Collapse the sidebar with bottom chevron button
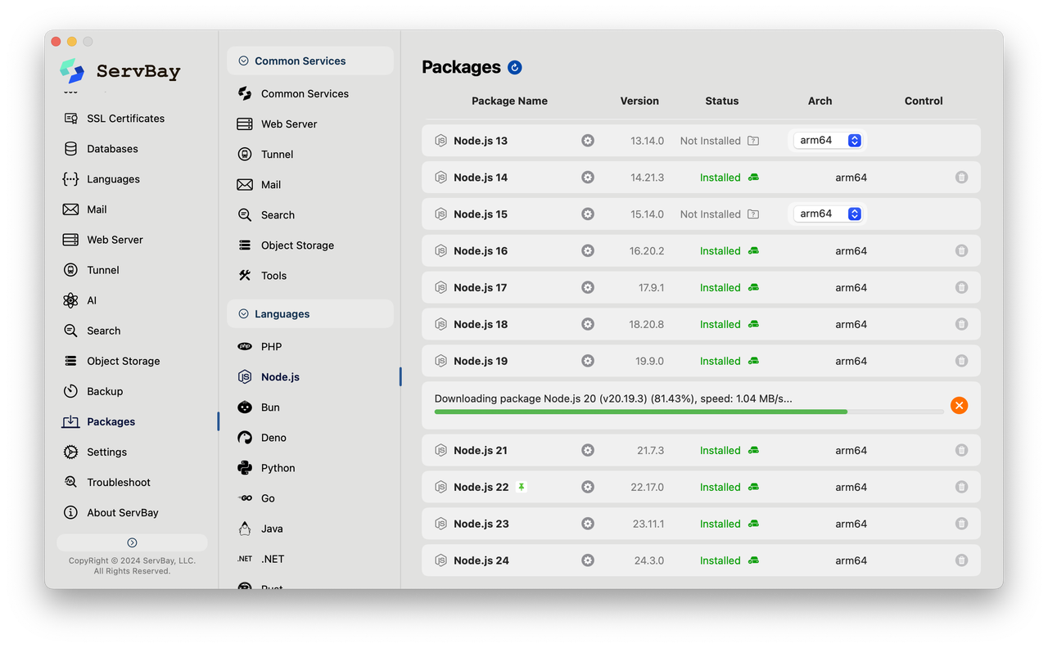 tap(132, 542)
